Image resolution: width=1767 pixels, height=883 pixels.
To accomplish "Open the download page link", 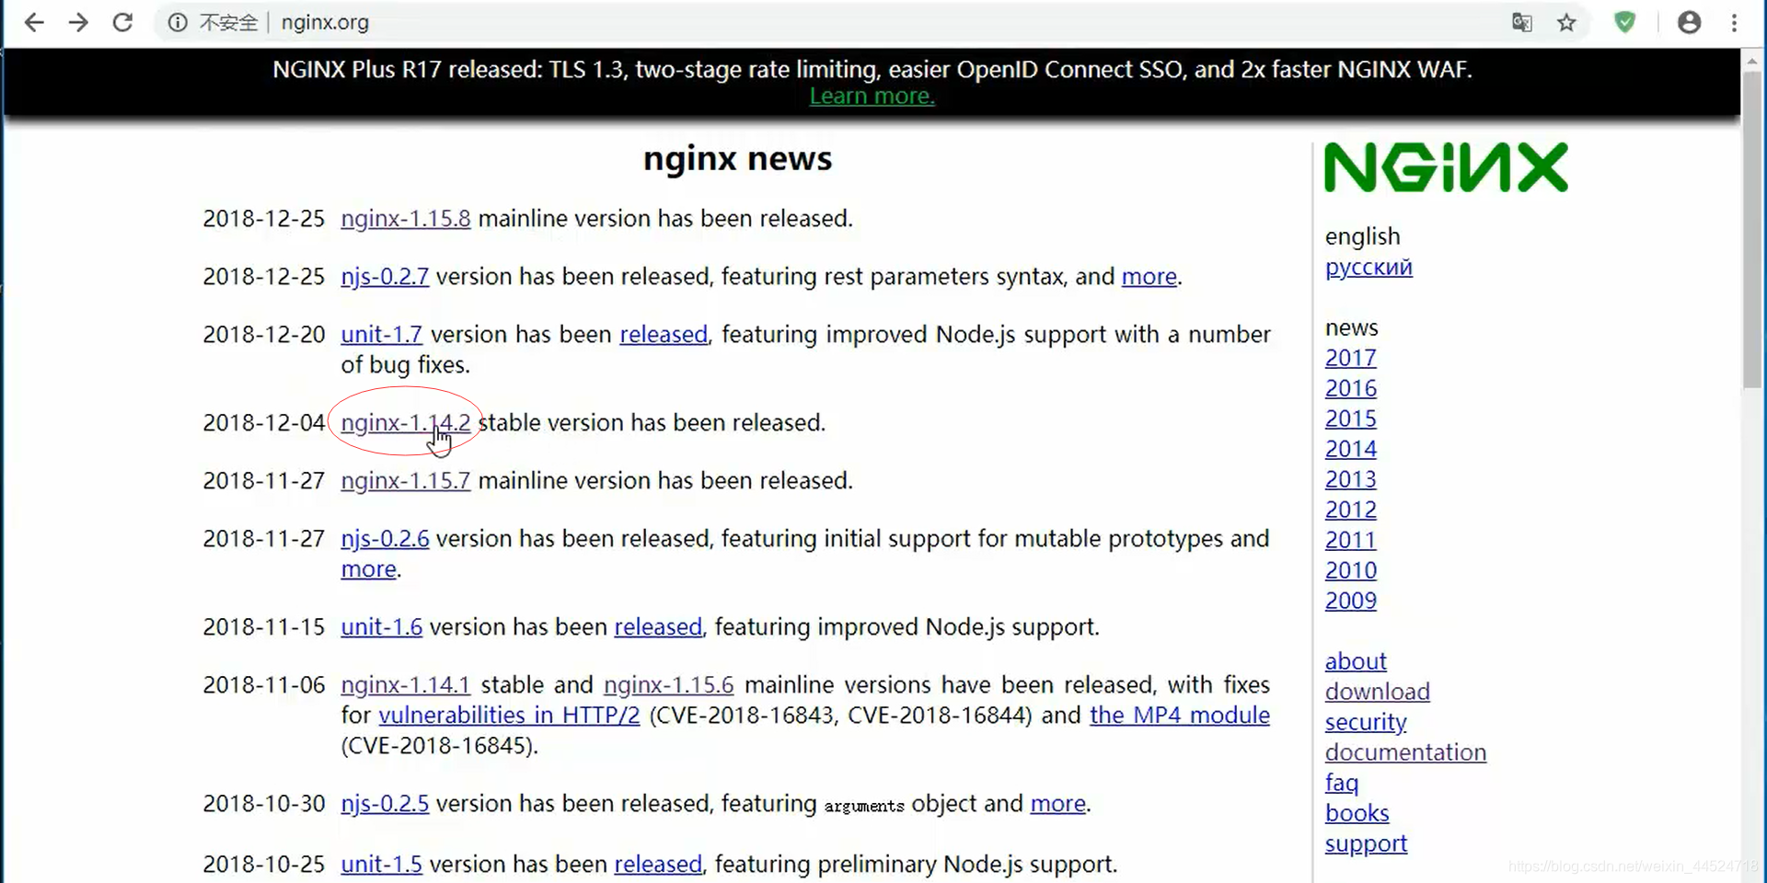I will pyautogui.click(x=1378, y=692).
